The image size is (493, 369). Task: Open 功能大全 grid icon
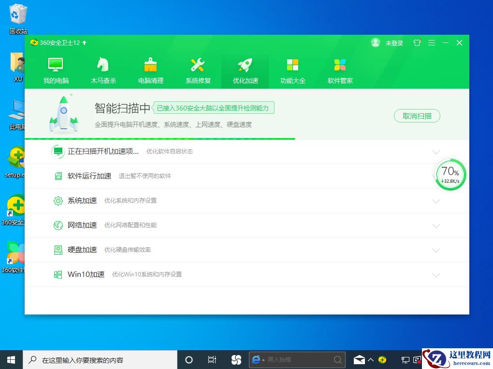click(x=292, y=65)
